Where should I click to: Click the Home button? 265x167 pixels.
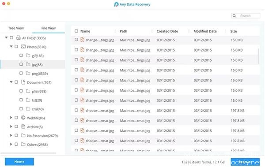point(19,162)
